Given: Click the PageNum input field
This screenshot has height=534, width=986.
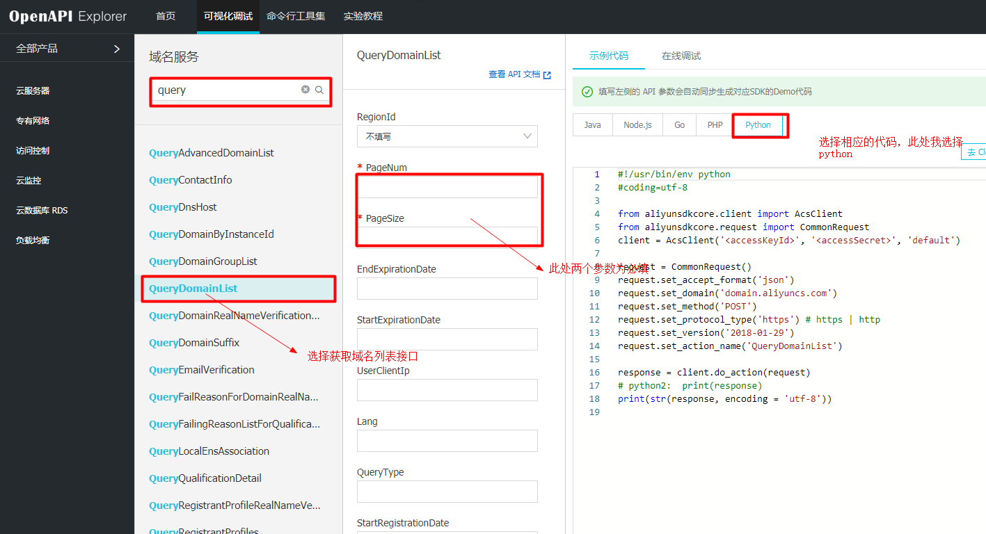Looking at the screenshot, I should pyautogui.click(x=447, y=186).
